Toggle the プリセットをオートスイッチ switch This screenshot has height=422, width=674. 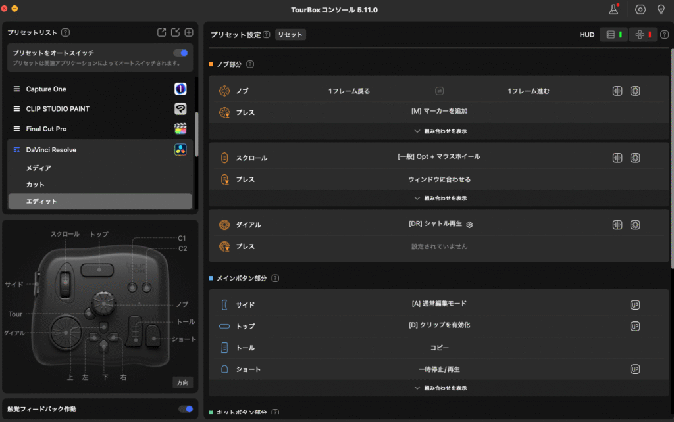pyautogui.click(x=180, y=53)
